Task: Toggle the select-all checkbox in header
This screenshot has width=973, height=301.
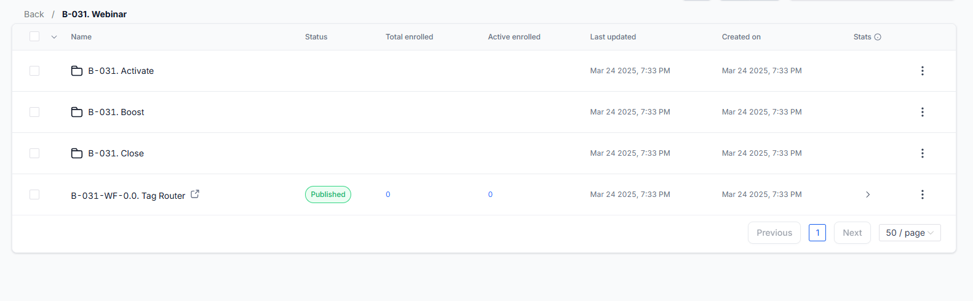Action: [34, 36]
